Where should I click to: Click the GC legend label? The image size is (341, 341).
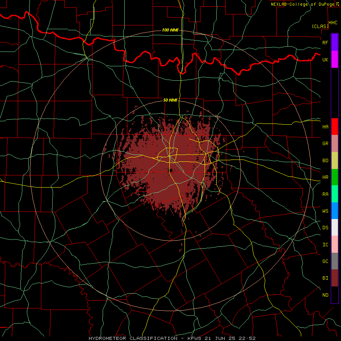(x=325, y=261)
